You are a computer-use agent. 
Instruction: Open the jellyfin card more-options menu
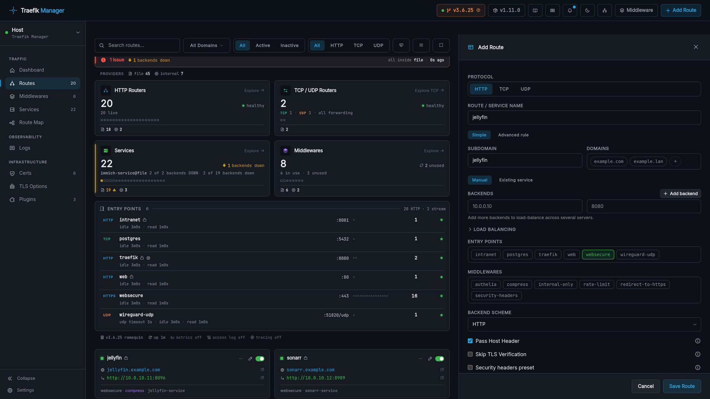click(241, 359)
